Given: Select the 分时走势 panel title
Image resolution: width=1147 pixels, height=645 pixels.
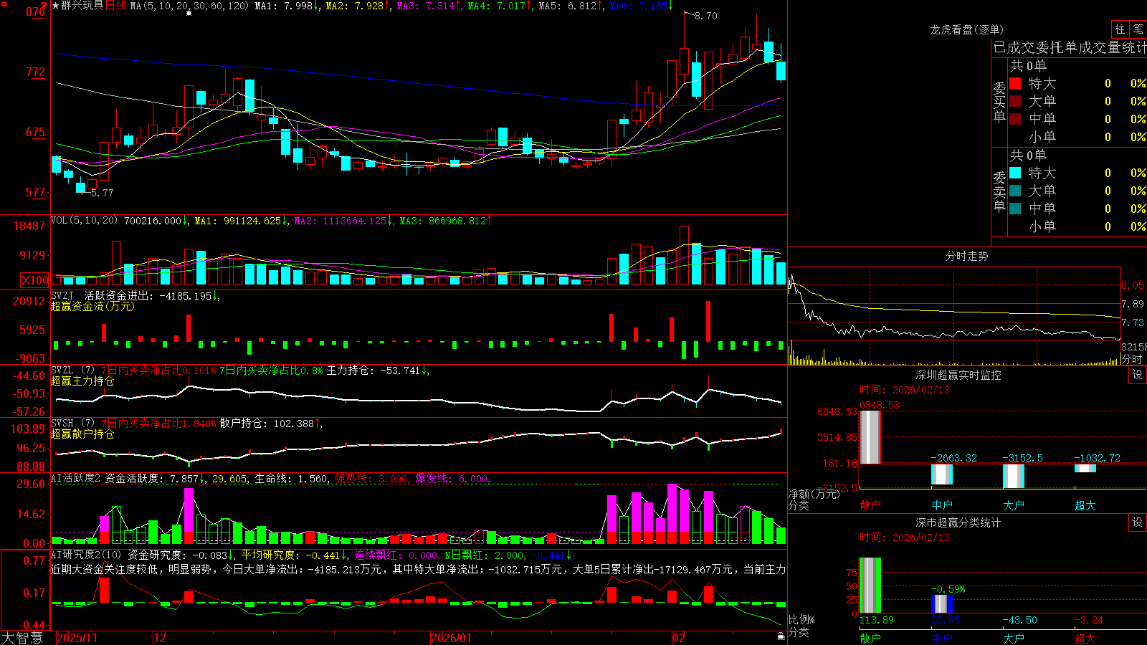Looking at the screenshot, I should (x=966, y=256).
